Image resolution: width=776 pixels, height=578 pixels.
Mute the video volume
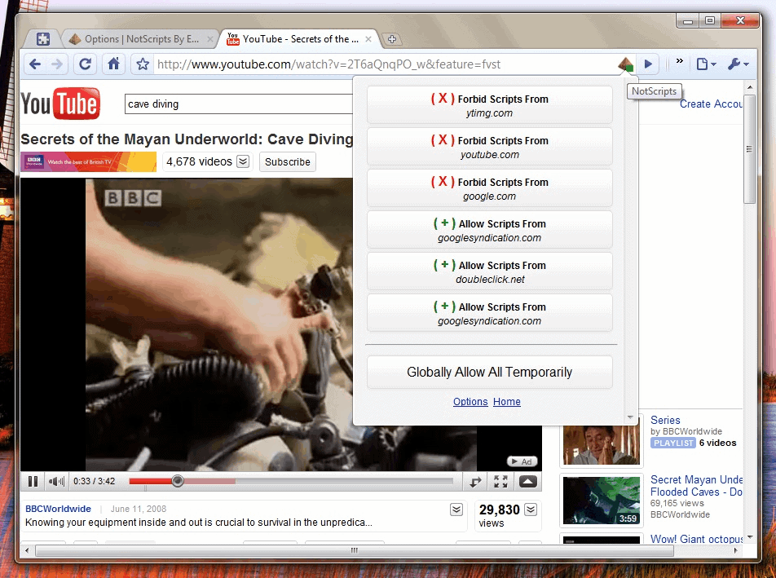click(x=56, y=482)
